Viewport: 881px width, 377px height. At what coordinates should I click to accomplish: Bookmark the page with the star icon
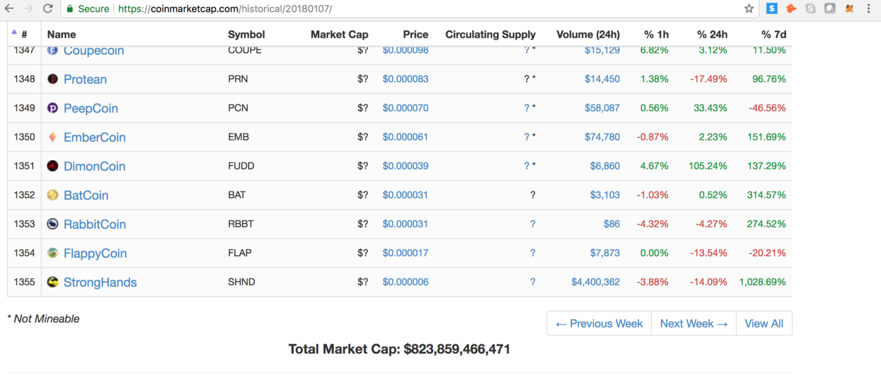749,8
